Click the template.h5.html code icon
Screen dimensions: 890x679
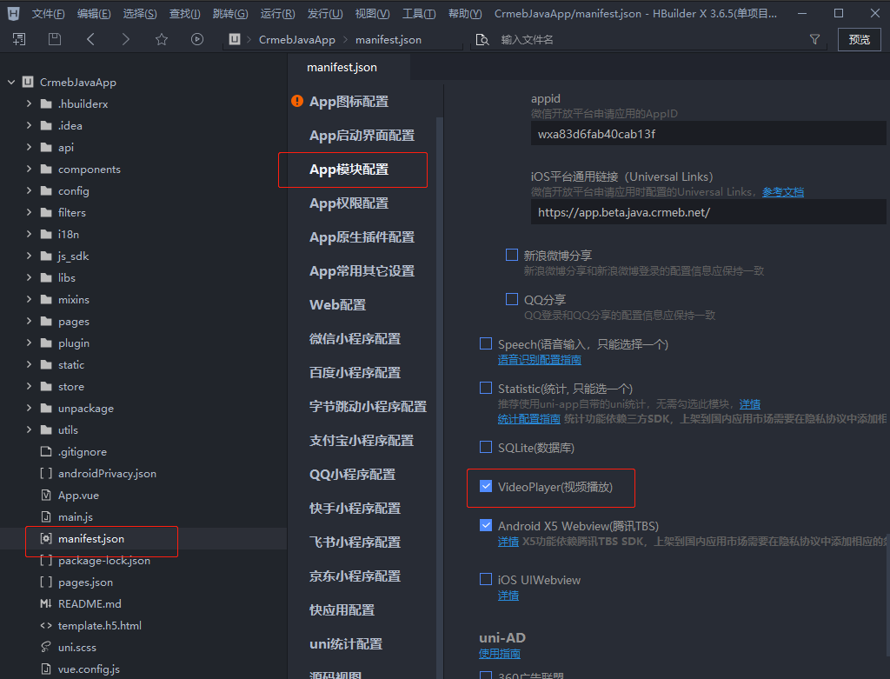click(46, 625)
